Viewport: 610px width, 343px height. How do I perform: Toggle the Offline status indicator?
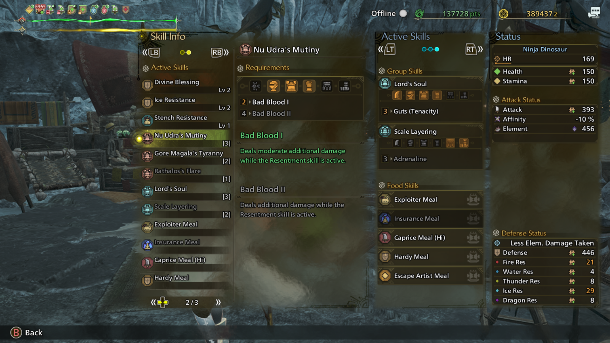click(403, 13)
